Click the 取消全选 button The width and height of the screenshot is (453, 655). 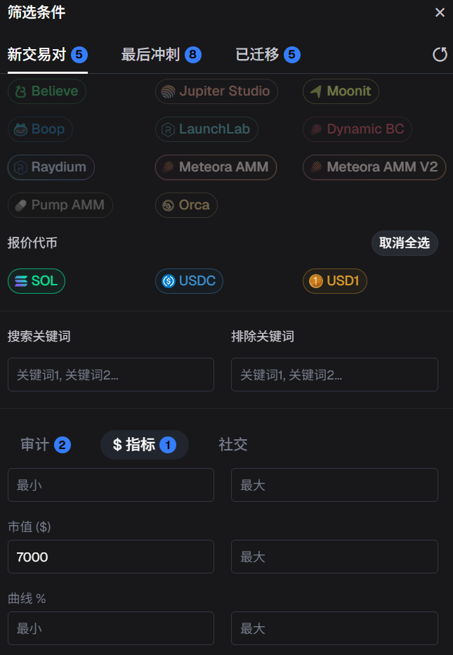point(405,243)
